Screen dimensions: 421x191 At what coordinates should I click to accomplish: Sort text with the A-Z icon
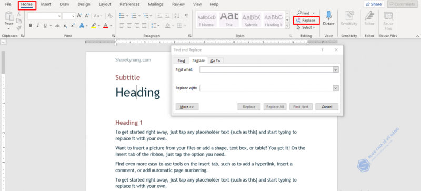[x=177, y=16]
